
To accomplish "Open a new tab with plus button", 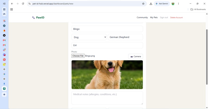I will click(4, 94).
